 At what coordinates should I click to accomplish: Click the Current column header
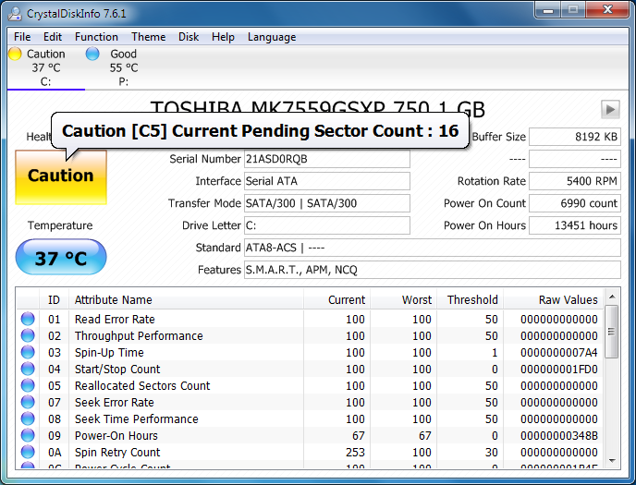click(x=336, y=300)
